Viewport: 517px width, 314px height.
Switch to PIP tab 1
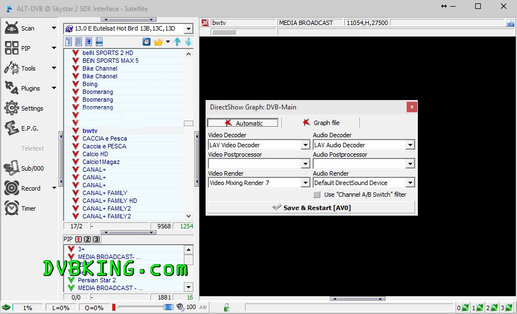coord(79,239)
